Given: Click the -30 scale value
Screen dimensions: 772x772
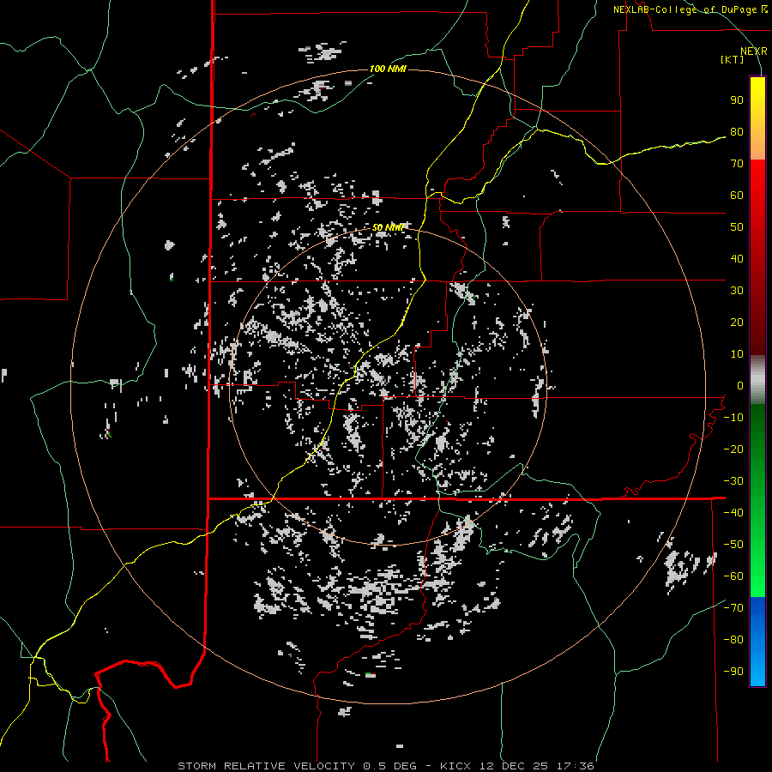Looking at the screenshot, I should point(733,481).
